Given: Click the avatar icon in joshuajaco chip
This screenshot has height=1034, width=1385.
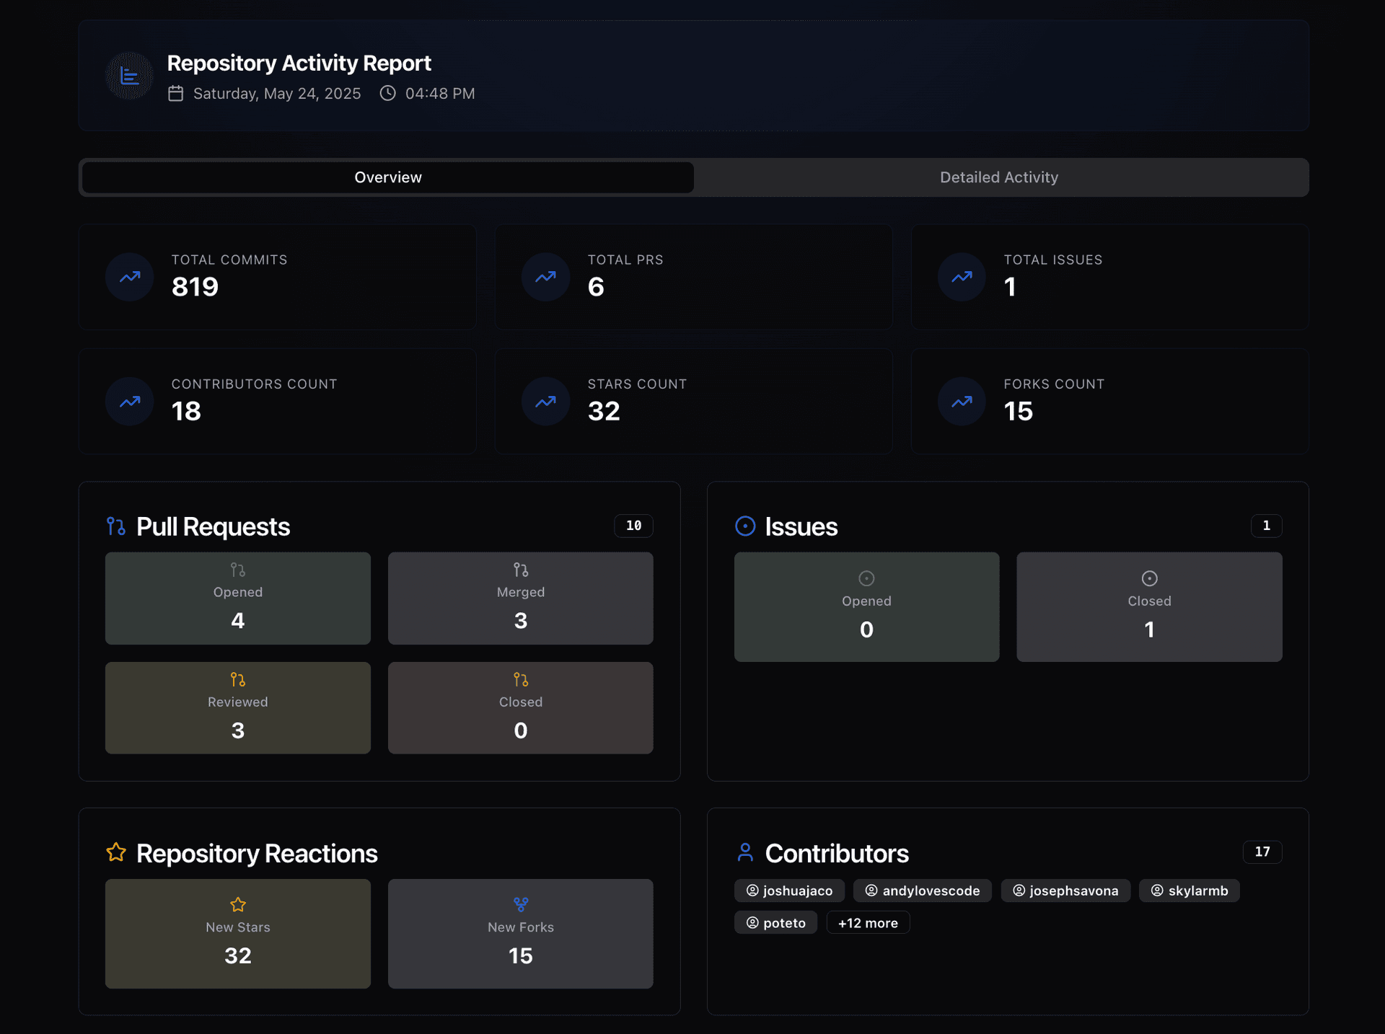Looking at the screenshot, I should tap(752, 891).
